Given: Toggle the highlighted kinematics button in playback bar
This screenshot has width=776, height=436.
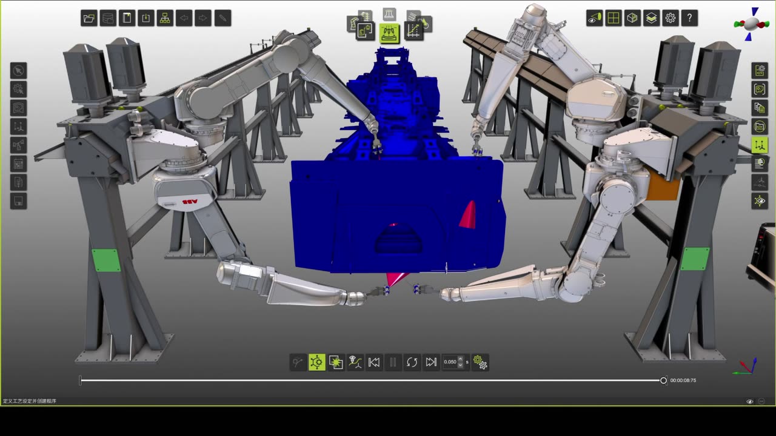Looking at the screenshot, I should 316,362.
